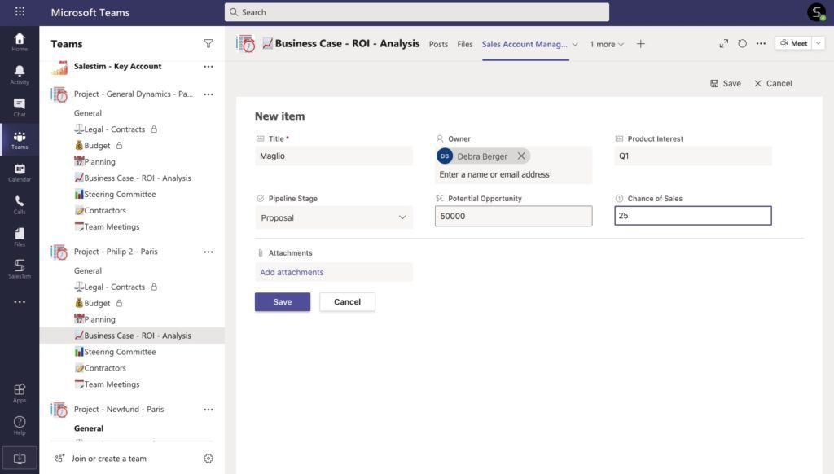Open General channel under Philip 2 - Paris
This screenshot has height=474, width=834.
pyautogui.click(x=88, y=270)
